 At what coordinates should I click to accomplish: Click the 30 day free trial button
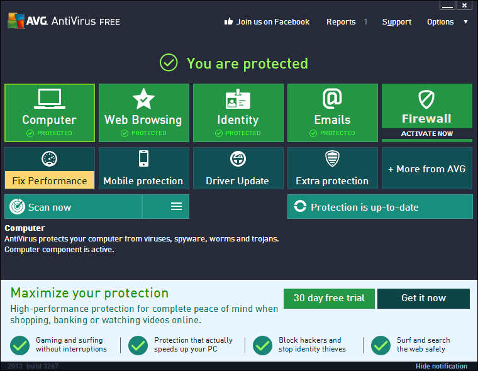tap(329, 298)
